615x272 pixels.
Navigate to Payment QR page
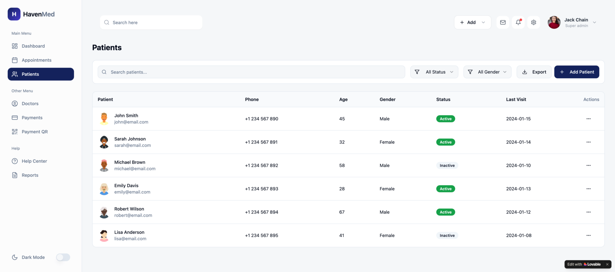[x=35, y=132]
